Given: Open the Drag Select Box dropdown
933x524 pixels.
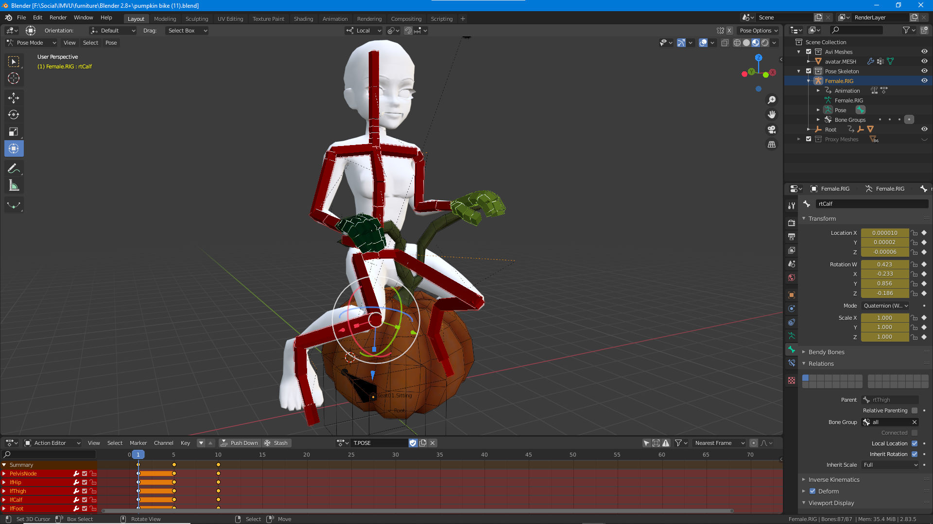Looking at the screenshot, I should (x=187, y=31).
